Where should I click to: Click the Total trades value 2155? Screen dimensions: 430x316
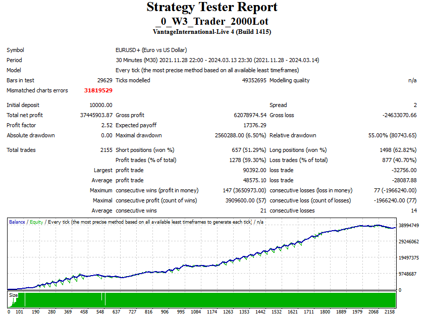click(x=106, y=150)
